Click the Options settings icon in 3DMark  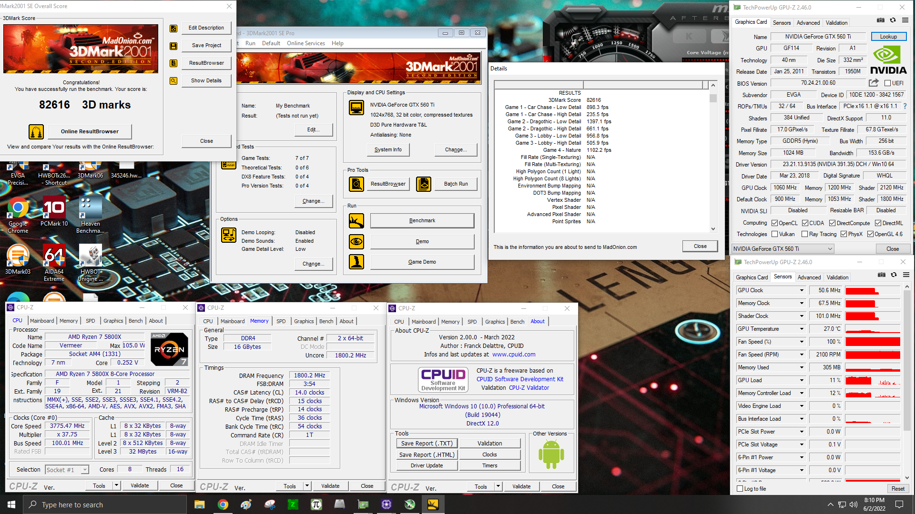229,235
